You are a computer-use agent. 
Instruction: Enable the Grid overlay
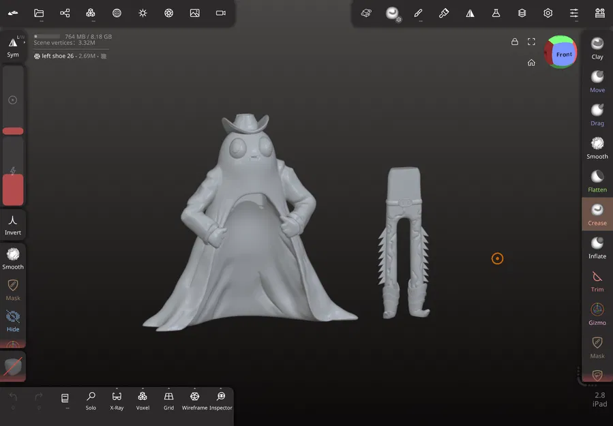click(x=168, y=399)
